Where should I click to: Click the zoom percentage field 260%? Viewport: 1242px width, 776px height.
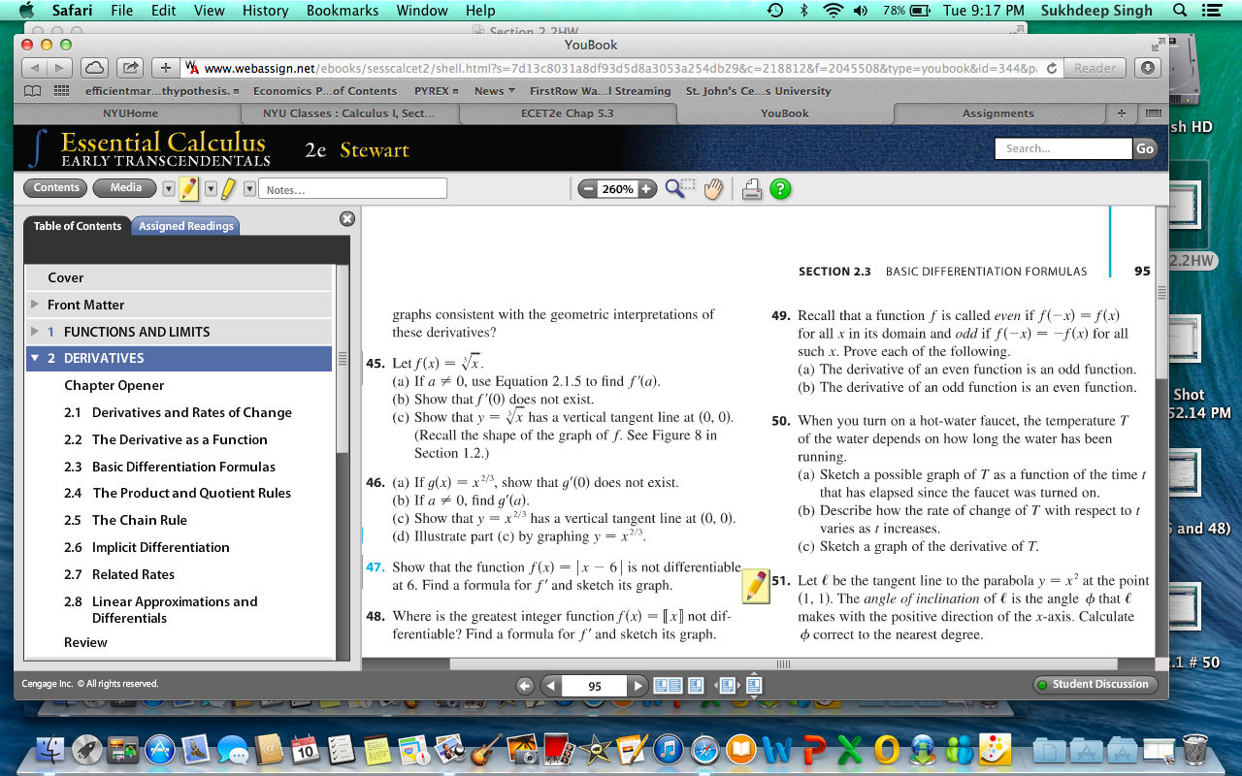617,189
